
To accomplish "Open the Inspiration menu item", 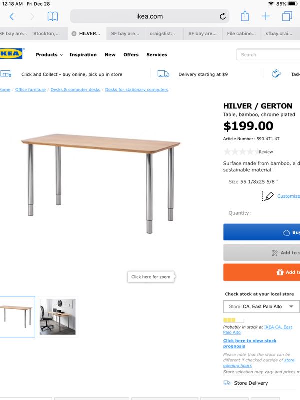I will point(83,55).
